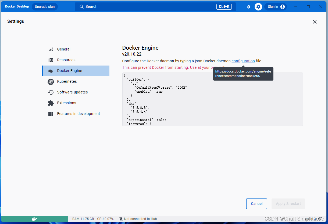Click the Docker whale in the status bar
Image resolution: width=328 pixels, height=224 pixels.
(34, 219)
